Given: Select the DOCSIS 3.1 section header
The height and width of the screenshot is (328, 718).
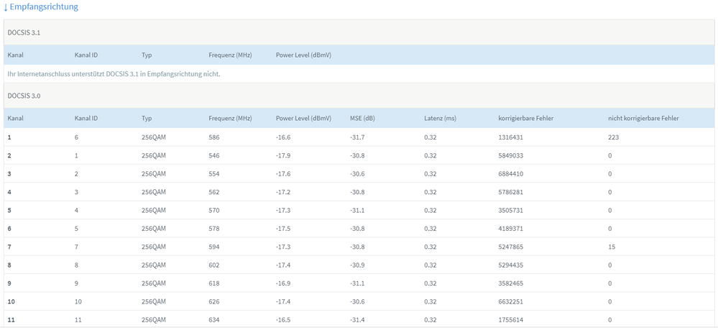Looking at the screenshot, I should coord(359,32).
